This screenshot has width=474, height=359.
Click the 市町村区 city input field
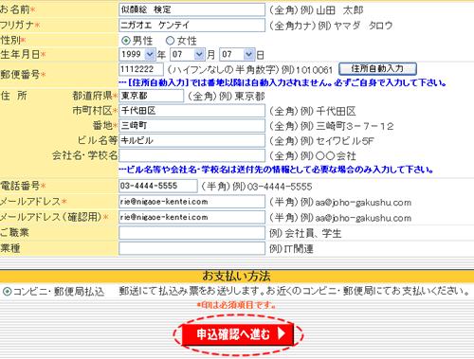[x=191, y=111]
